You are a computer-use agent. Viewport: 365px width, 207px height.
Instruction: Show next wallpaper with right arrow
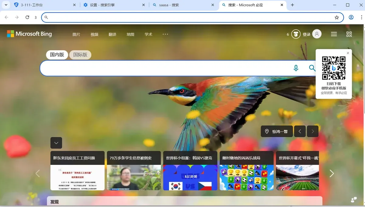pyautogui.click(x=313, y=131)
